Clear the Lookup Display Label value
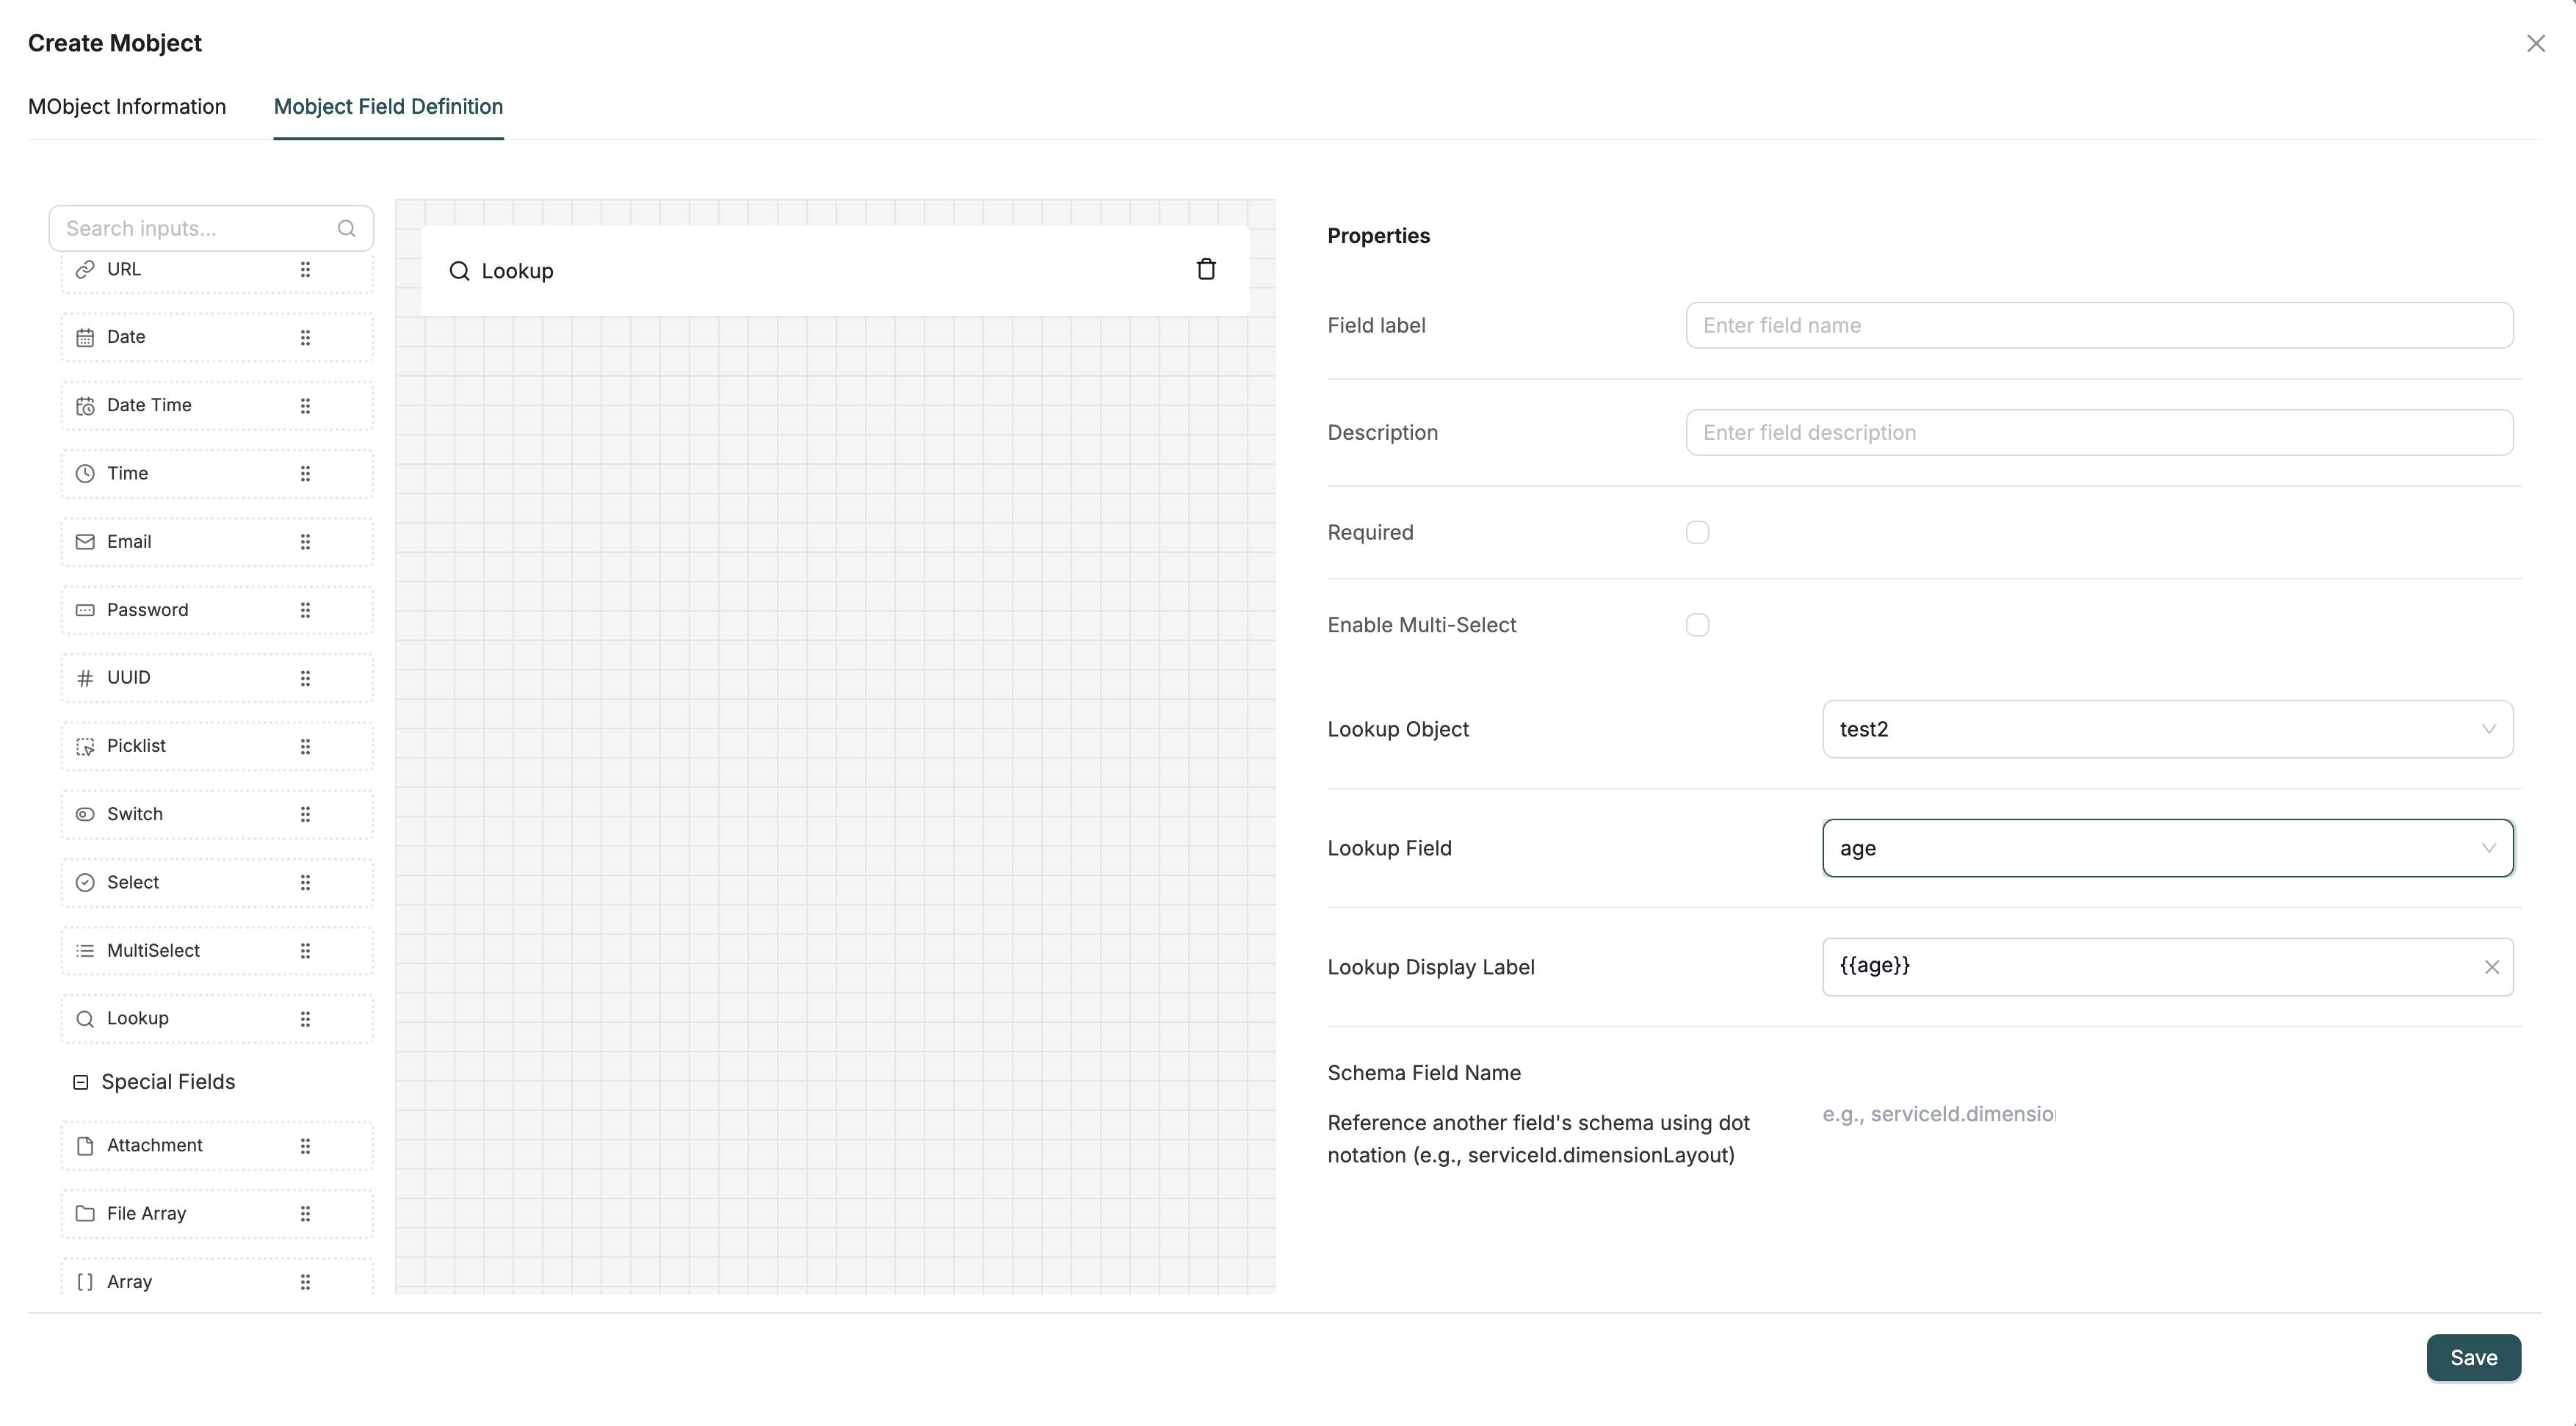Viewport: 2576px width, 1426px height. tap(2492, 967)
